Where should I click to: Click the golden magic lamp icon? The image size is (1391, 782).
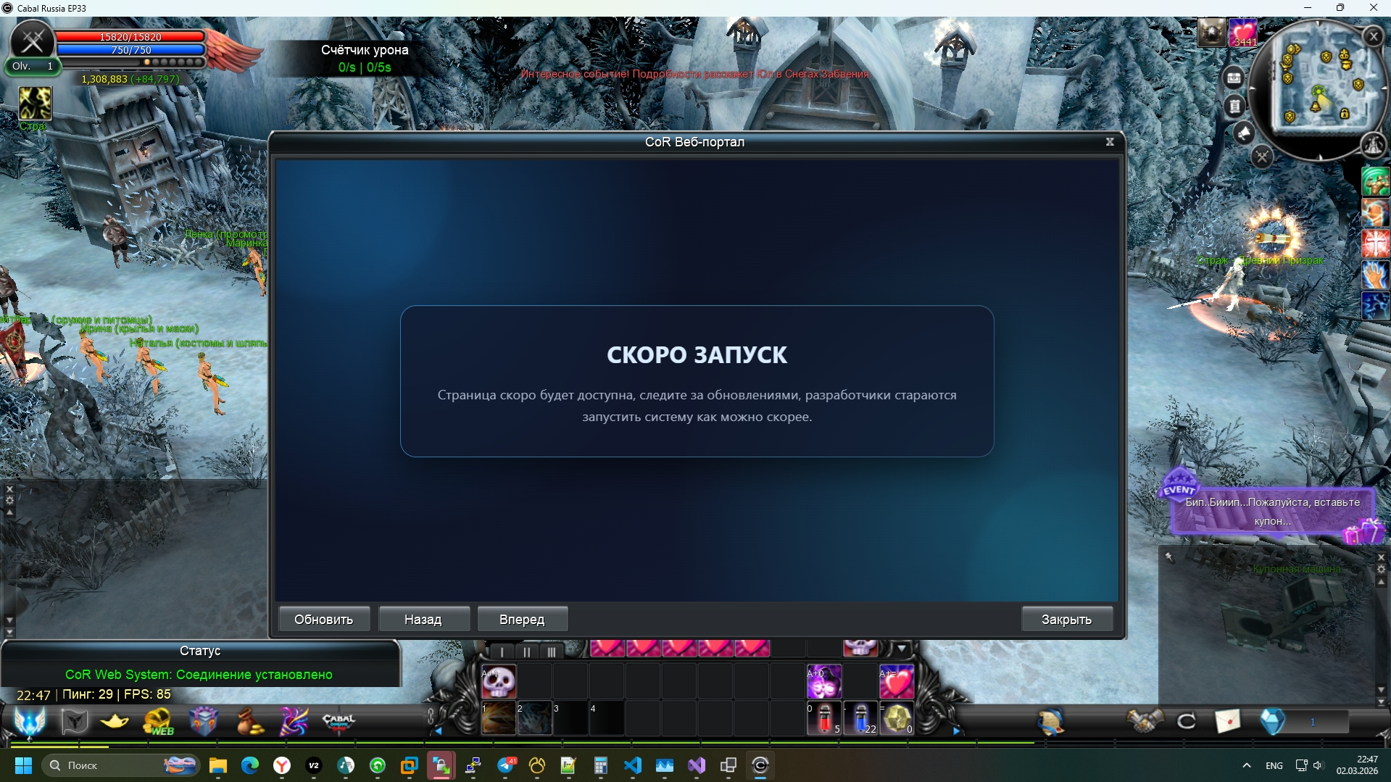pyautogui.click(x=115, y=721)
